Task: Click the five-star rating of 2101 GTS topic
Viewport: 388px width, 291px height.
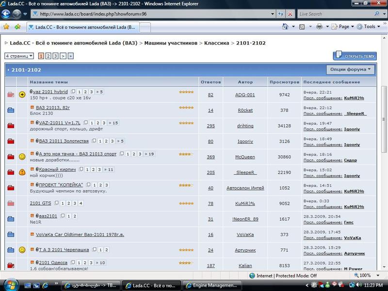Action: click(186, 203)
